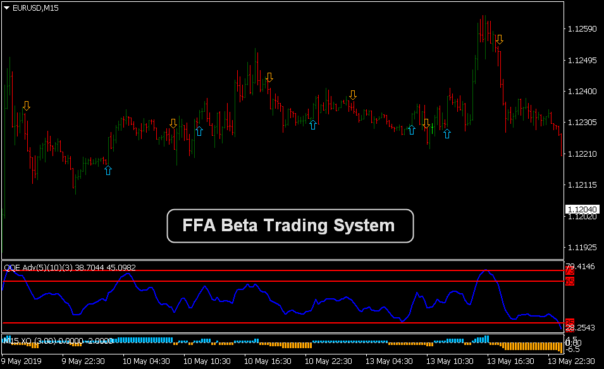The image size is (604, 369).
Task: Click the down arrow above the 13 May price spike
Action: [x=500, y=39]
